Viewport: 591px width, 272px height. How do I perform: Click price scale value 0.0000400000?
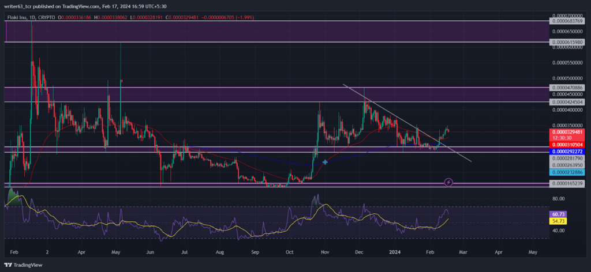coord(567,110)
